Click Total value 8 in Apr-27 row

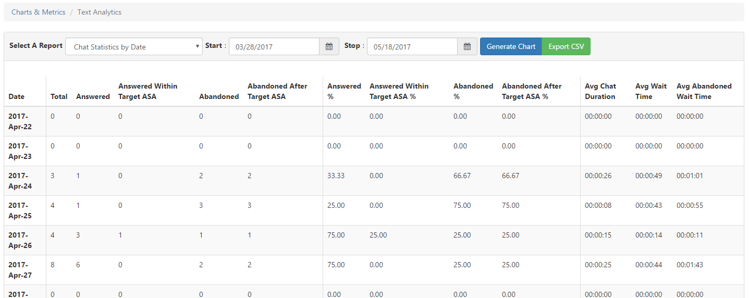point(52,265)
